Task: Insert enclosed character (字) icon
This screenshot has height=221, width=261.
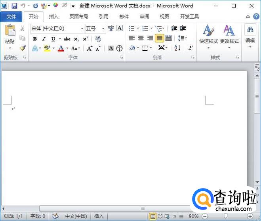Action: [x=119, y=48]
